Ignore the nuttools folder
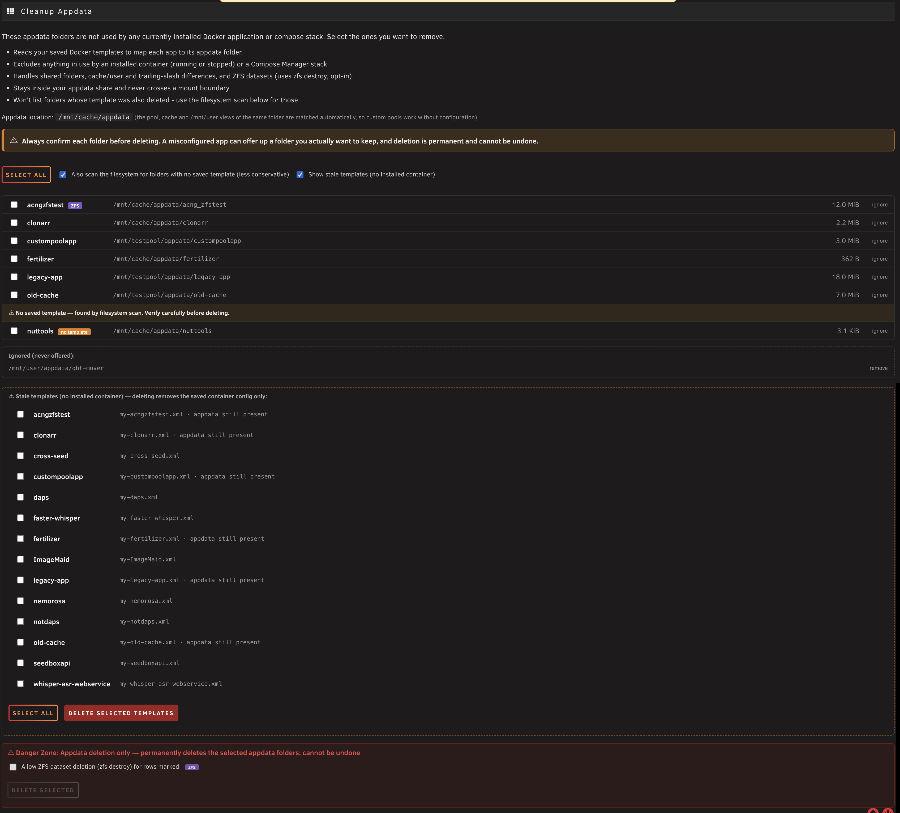 coord(880,331)
